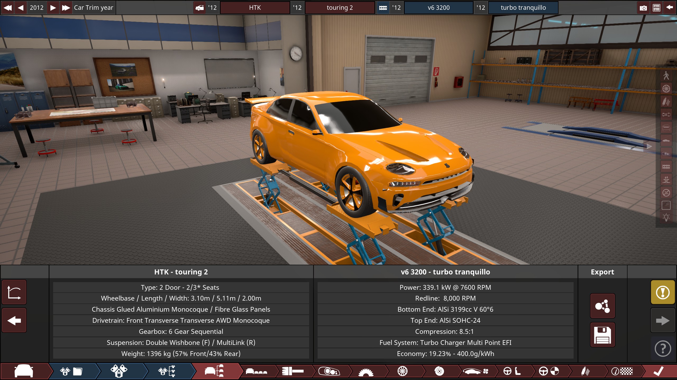Save the car with the floppy disk icon
The image size is (677, 380).
pos(602,335)
